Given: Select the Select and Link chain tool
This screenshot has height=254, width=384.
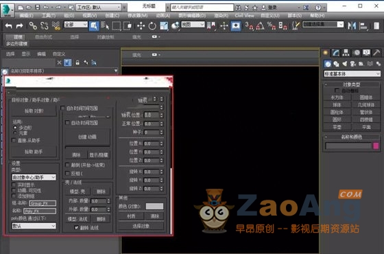Looking at the screenshot, I should pos(33,25).
